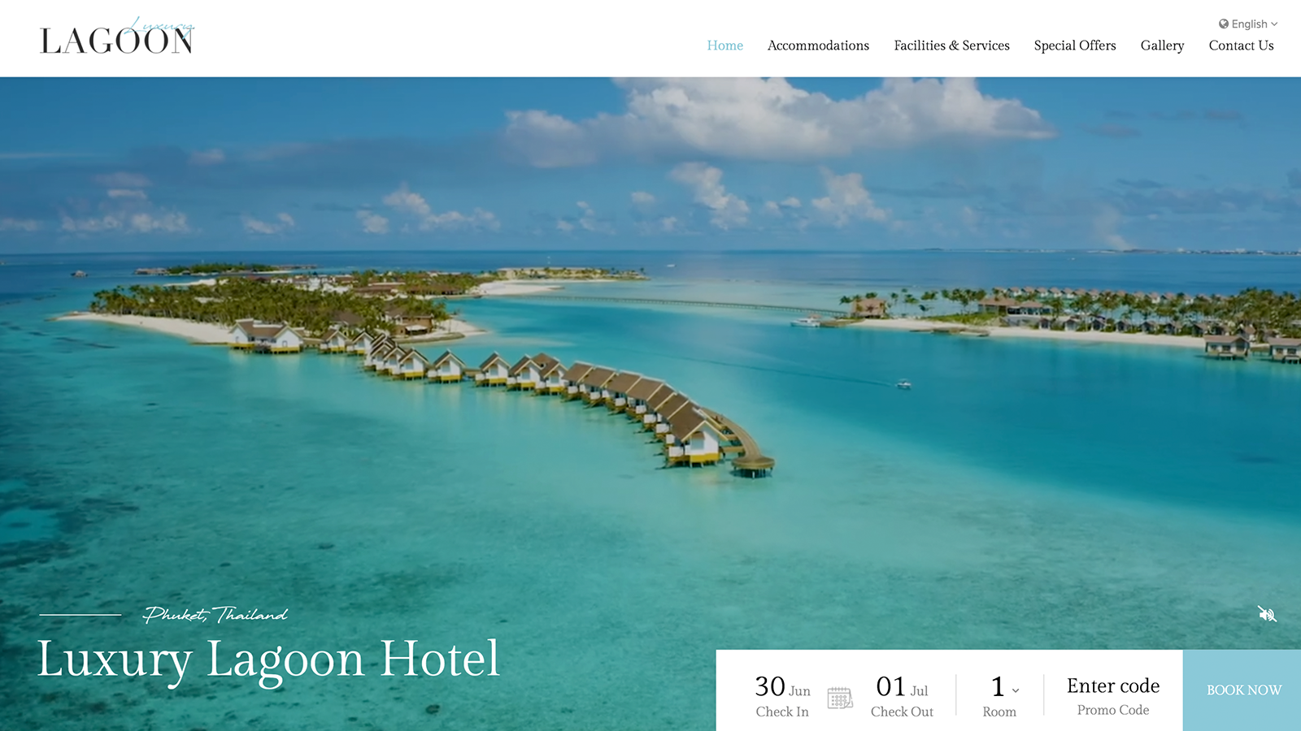Screen dimensions: 1301x731
Task: Click the Promo Code label
Action: coord(1113,710)
